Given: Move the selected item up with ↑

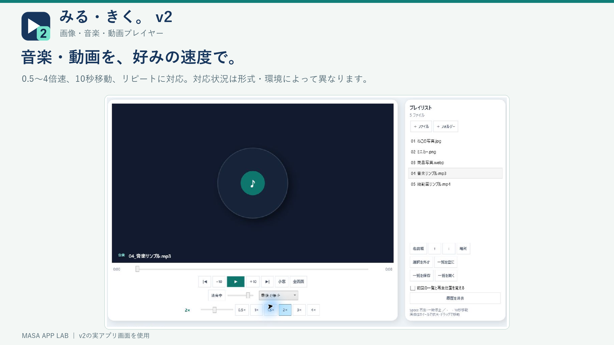Looking at the screenshot, I should pyautogui.click(x=435, y=249).
